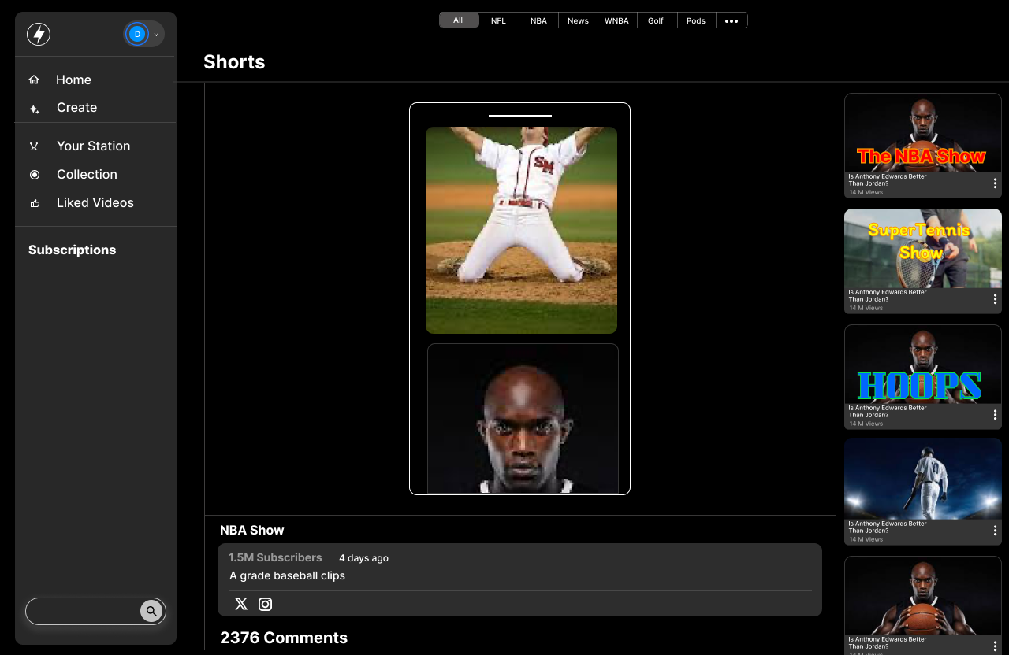Image resolution: width=1009 pixels, height=655 pixels.
Task: Click the Your Station icon
Action: (34, 146)
